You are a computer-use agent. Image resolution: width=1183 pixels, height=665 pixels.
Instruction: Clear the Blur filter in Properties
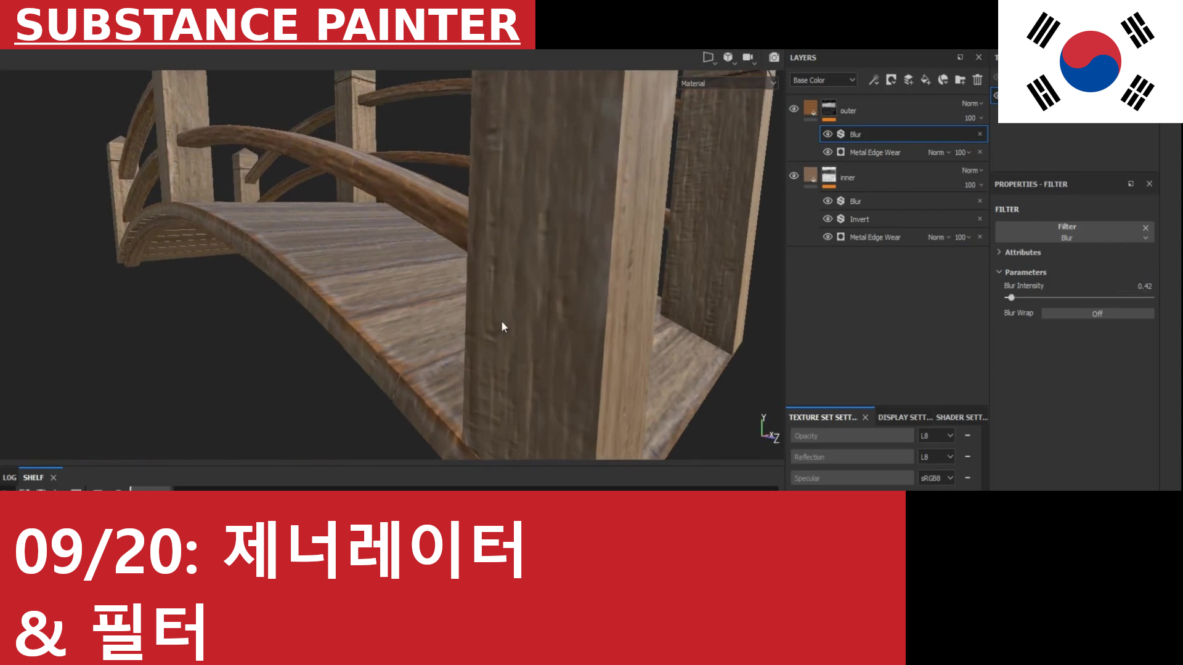pos(1145,227)
